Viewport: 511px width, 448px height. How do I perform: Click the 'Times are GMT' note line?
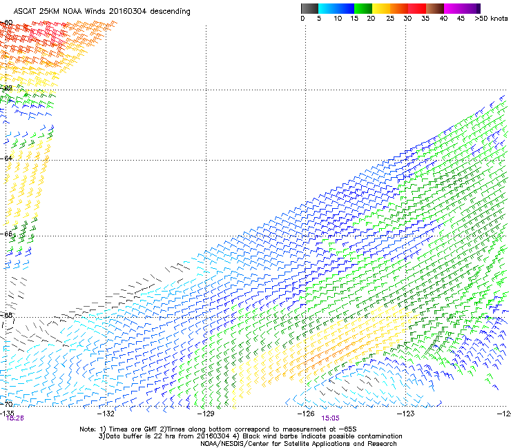[x=218, y=429]
